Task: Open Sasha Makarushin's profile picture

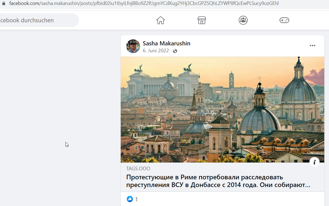Action: pos(133,46)
